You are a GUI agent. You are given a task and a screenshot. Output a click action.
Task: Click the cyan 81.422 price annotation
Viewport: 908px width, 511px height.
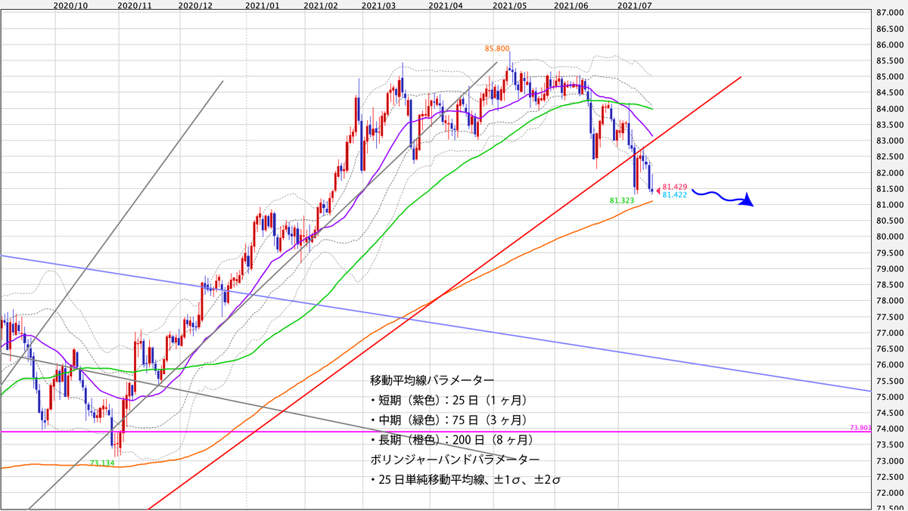674,195
